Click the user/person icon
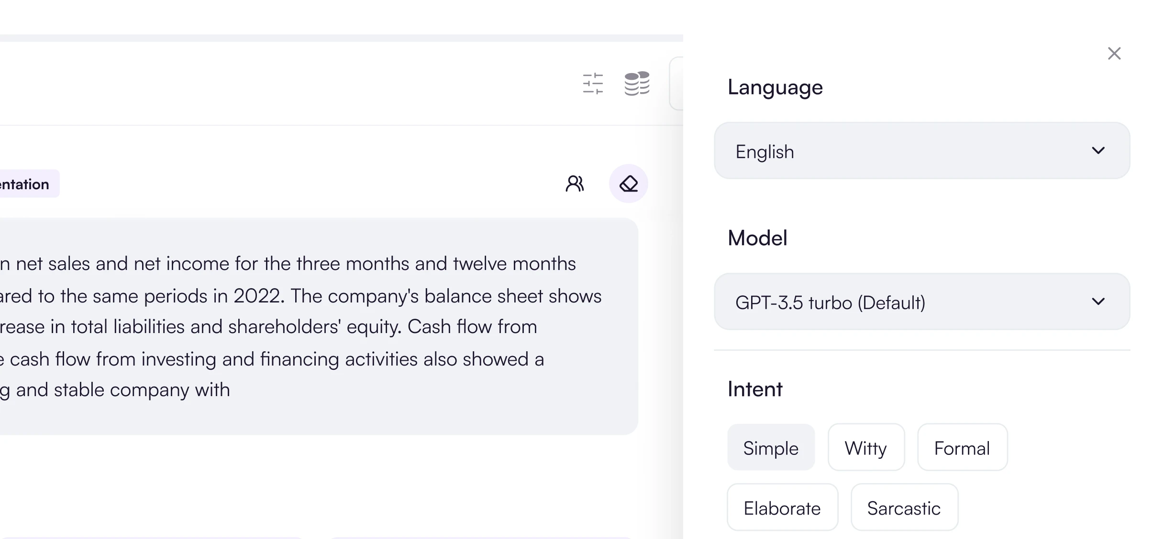This screenshot has width=1164, height=539. [x=575, y=184]
